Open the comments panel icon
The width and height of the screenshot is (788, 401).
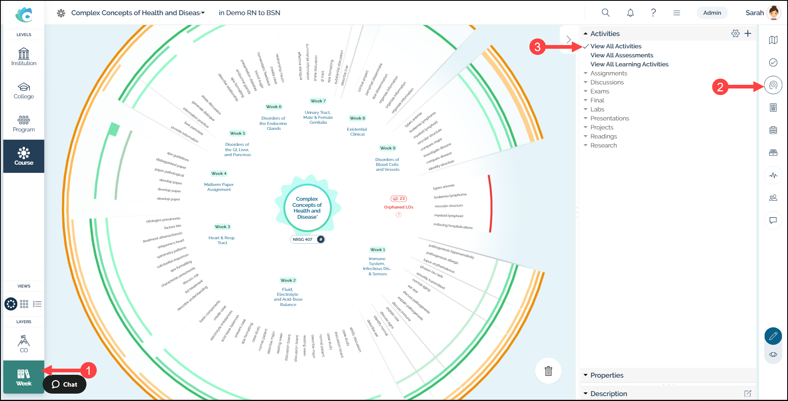coord(773,220)
